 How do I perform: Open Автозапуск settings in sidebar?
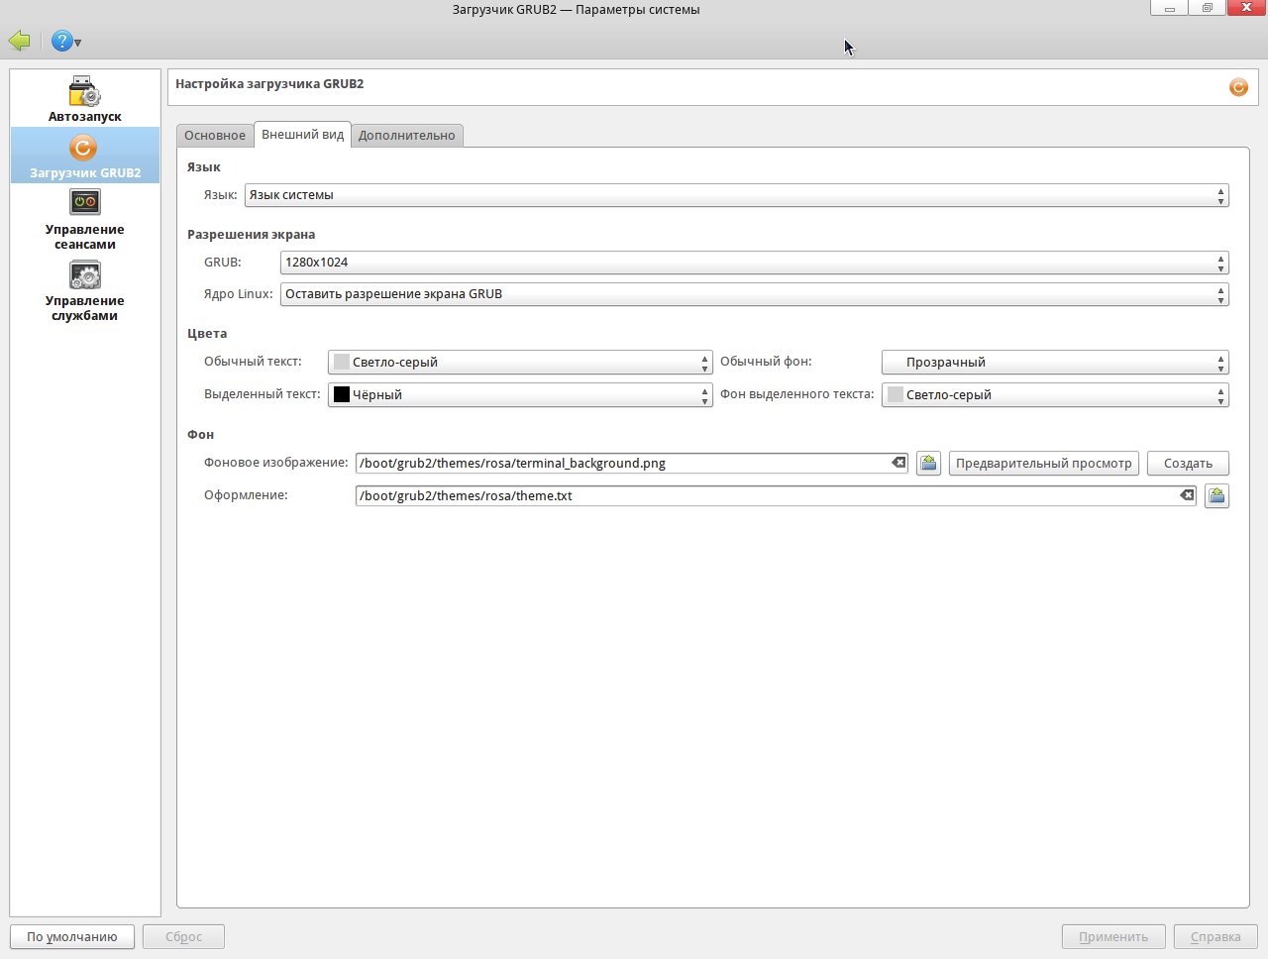[x=84, y=99]
